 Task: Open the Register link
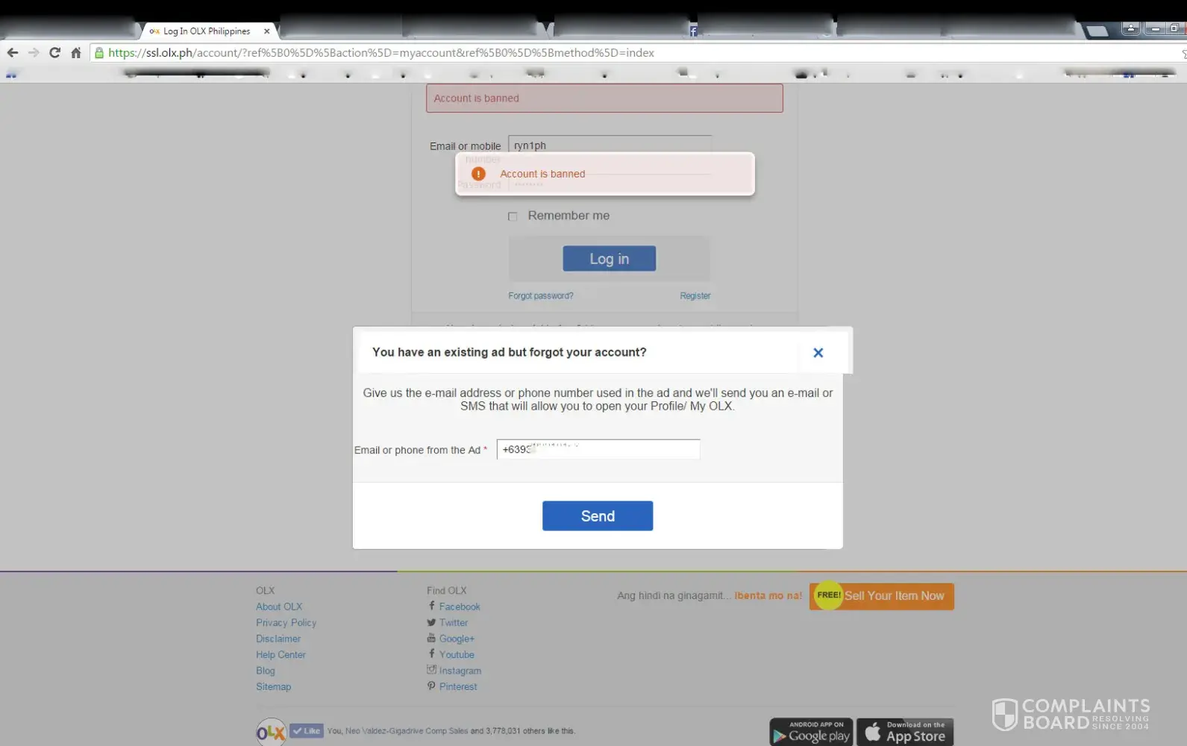pyautogui.click(x=695, y=295)
